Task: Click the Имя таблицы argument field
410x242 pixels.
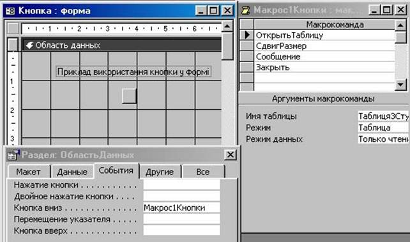Action: (x=383, y=116)
